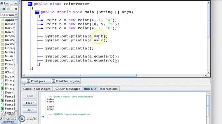Click the editor vertical scrollbar down arrow
Viewport: 222px width, 124px height.
208,72
